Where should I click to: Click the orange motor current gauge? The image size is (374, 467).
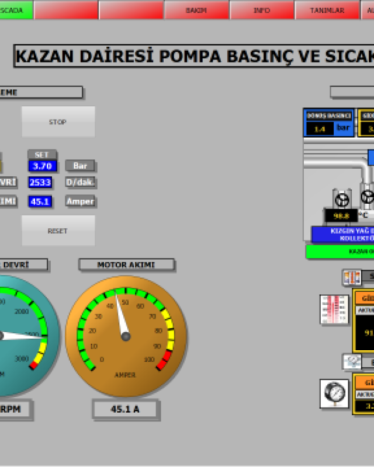[126, 336]
